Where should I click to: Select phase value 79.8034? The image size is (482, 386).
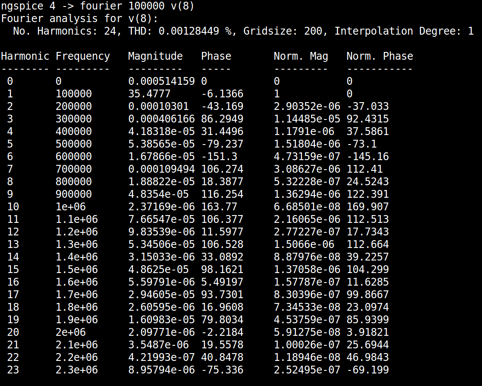tap(222, 320)
